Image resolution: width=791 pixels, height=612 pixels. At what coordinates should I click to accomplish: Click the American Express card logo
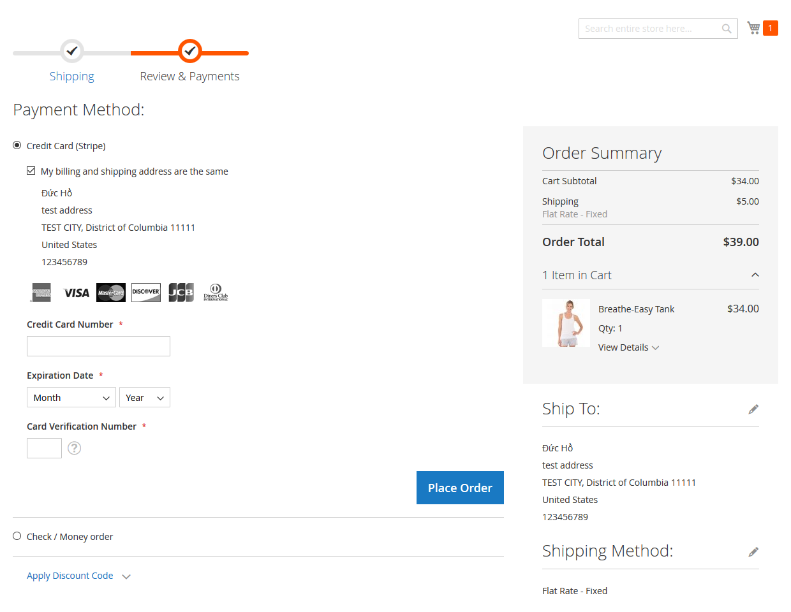[x=41, y=292]
